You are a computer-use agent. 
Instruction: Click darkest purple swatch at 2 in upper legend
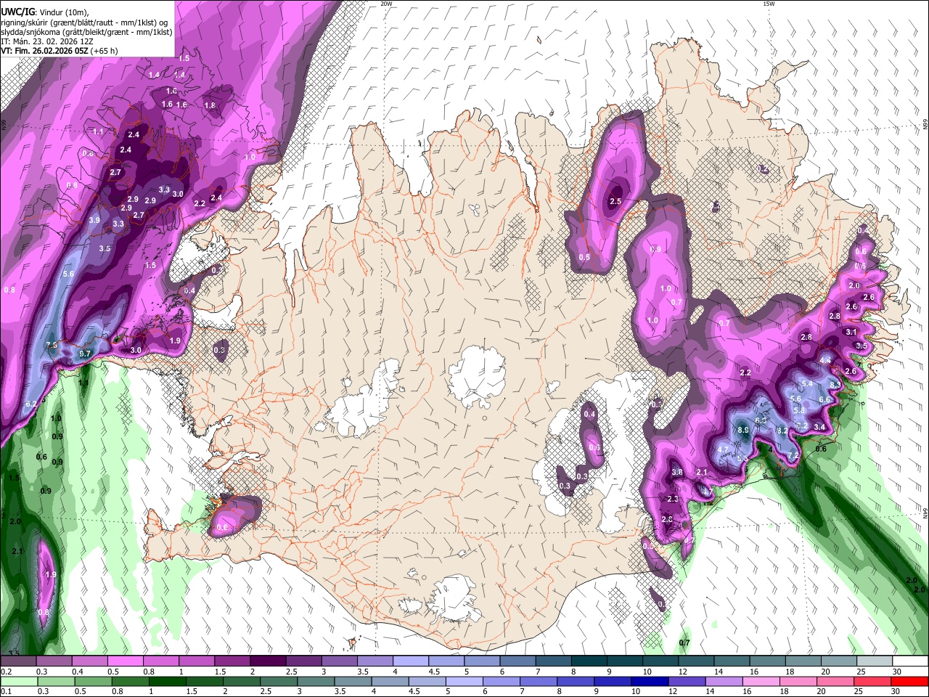click(x=267, y=661)
